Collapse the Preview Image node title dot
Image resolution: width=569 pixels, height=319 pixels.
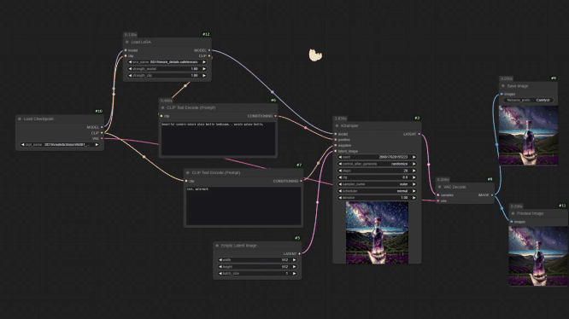coord(513,213)
